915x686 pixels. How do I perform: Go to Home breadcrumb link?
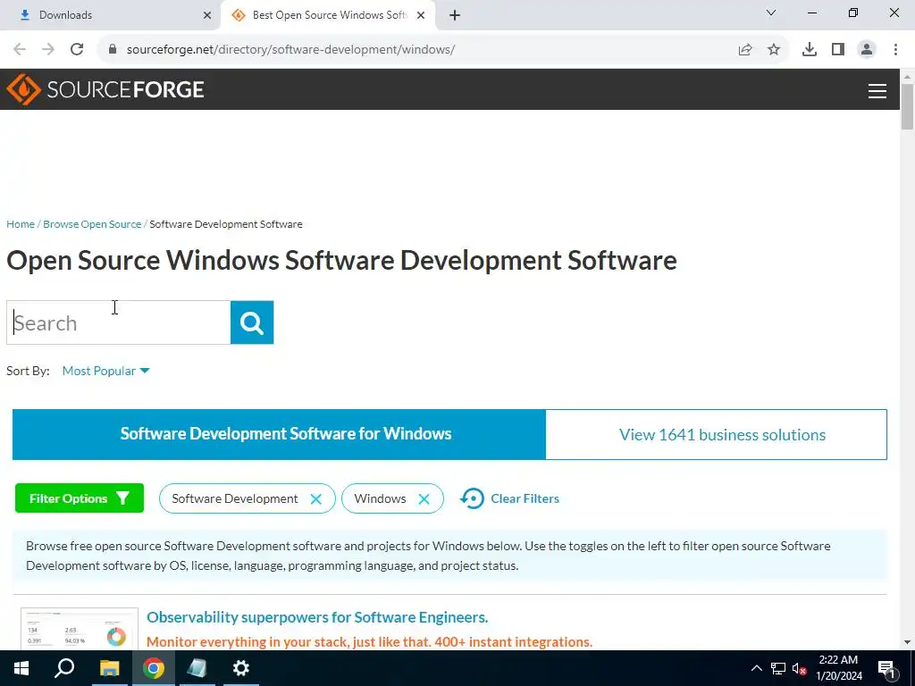click(21, 224)
